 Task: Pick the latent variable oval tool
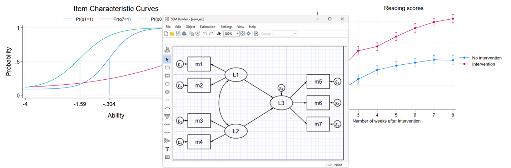(167, 84)
